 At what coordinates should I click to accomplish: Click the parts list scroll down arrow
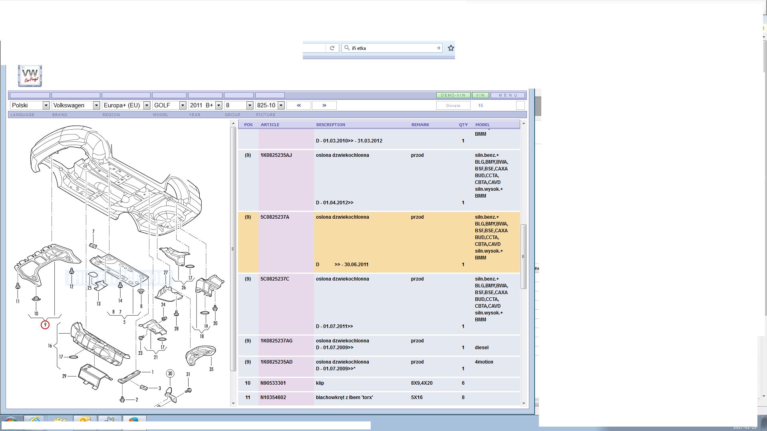(524, 403)
